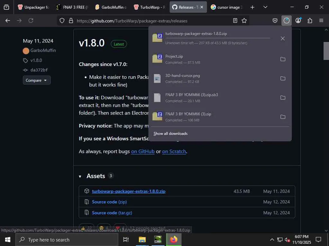The image size is (329, 246).
Task: Open the muted volume tray icon
Action: pyautogui.click(x=287, y=240)
